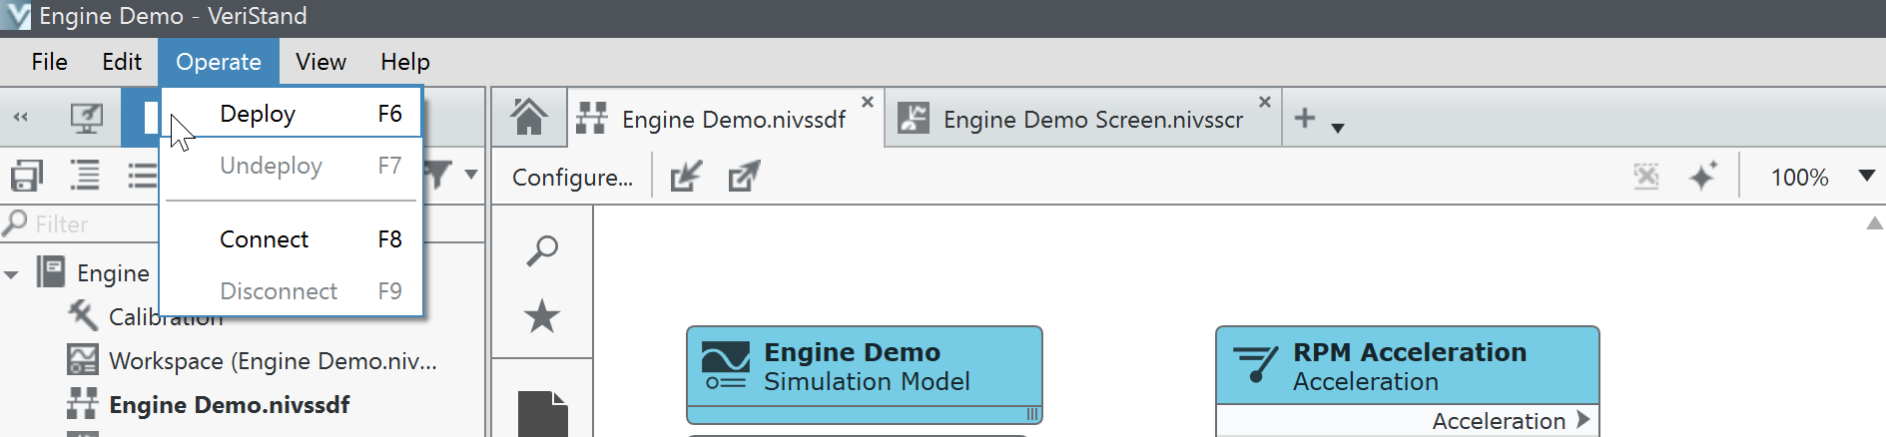Select Deploy from the Operate menu
This screenshot has width=1886, height=437.
tap(258, 114)
